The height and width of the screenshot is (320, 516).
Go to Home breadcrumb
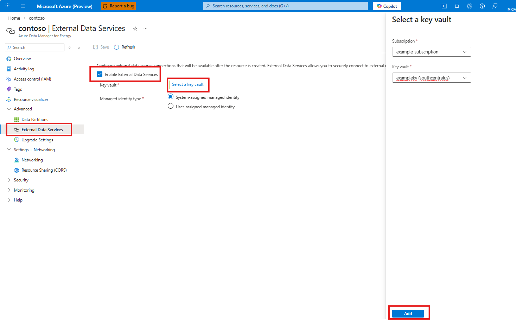(14, 18)
